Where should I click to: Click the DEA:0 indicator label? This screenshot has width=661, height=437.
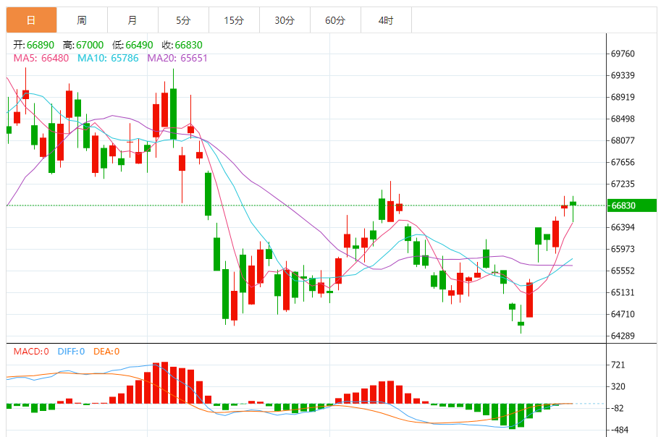tap(106, 352)
